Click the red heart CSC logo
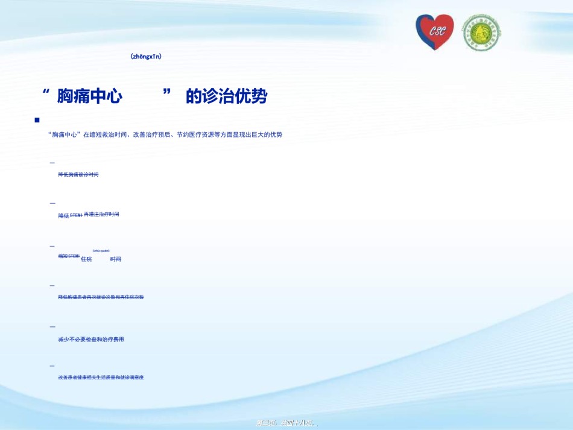The image size is (573, 430). (434, 32)
